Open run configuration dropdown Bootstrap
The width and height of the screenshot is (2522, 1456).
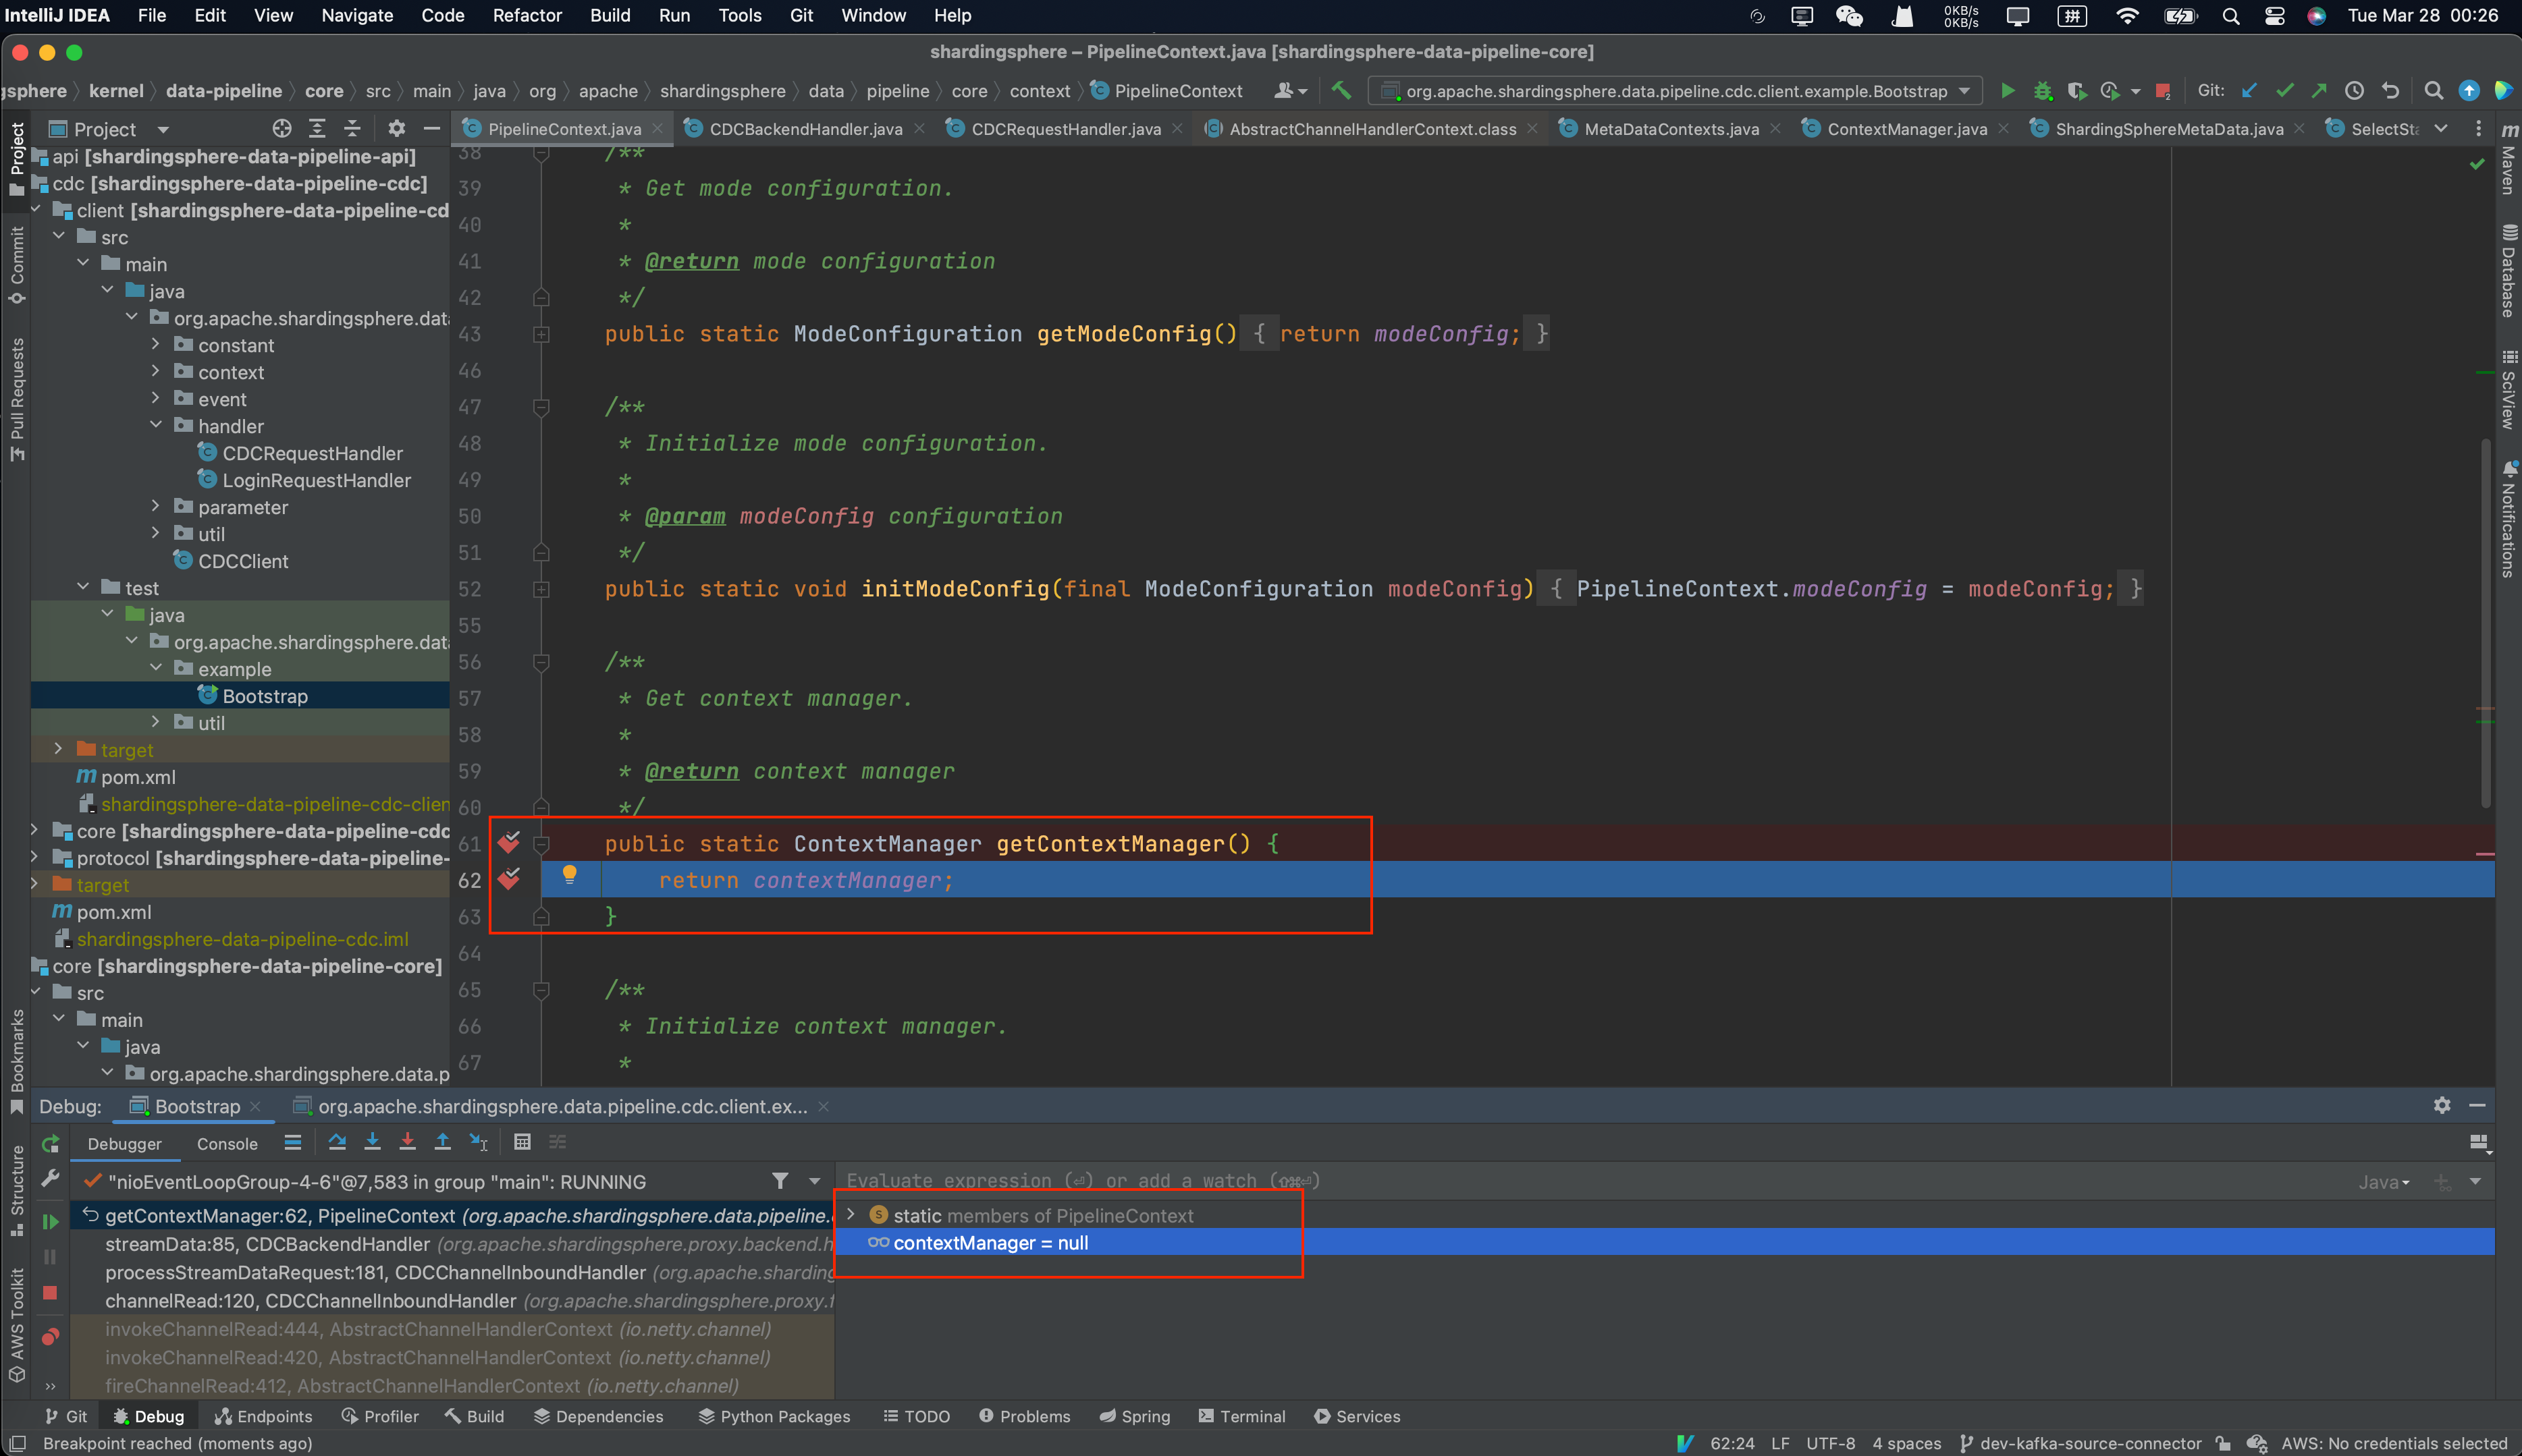(1675, 91)
